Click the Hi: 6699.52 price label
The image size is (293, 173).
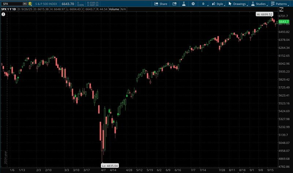[264, 14]
